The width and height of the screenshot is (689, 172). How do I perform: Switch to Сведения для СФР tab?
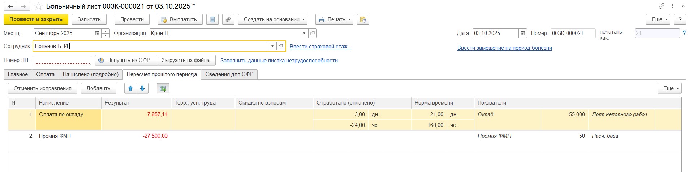click(x=229, y=74)
